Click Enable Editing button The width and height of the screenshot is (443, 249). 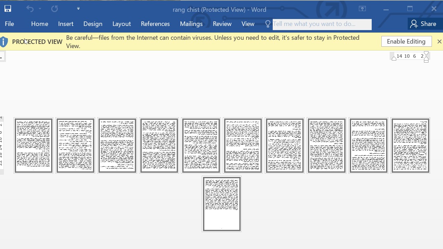[406, 41]
